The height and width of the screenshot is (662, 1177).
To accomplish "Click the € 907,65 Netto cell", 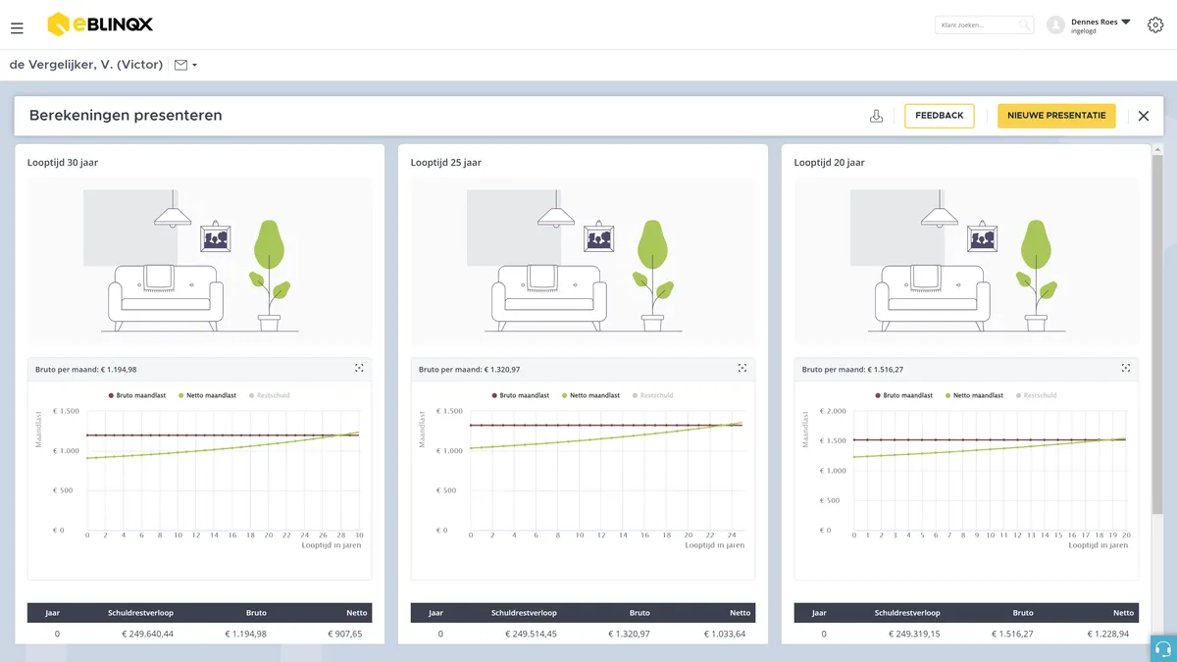I will click(347, 635).
